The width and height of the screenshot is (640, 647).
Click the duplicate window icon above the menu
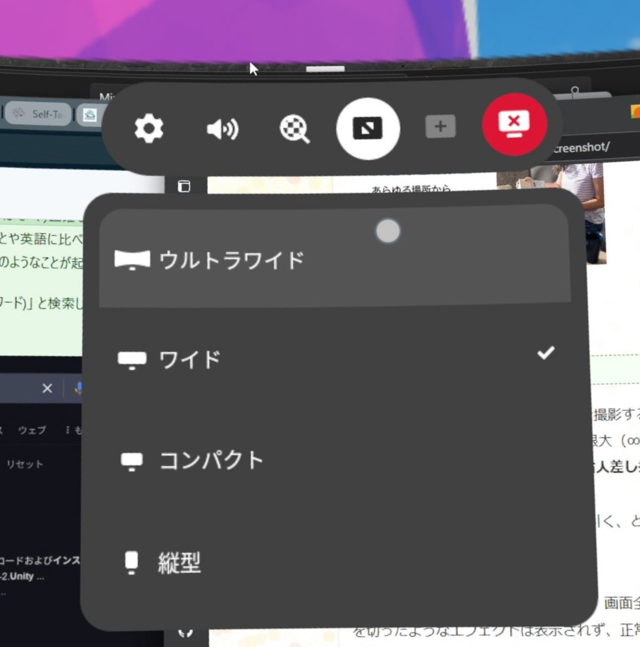[185, 187]
